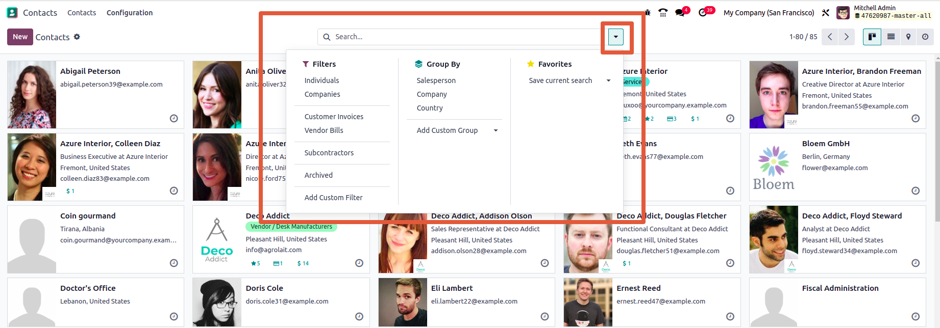Open Doctor's Office contact card

(x=95, y=302)
